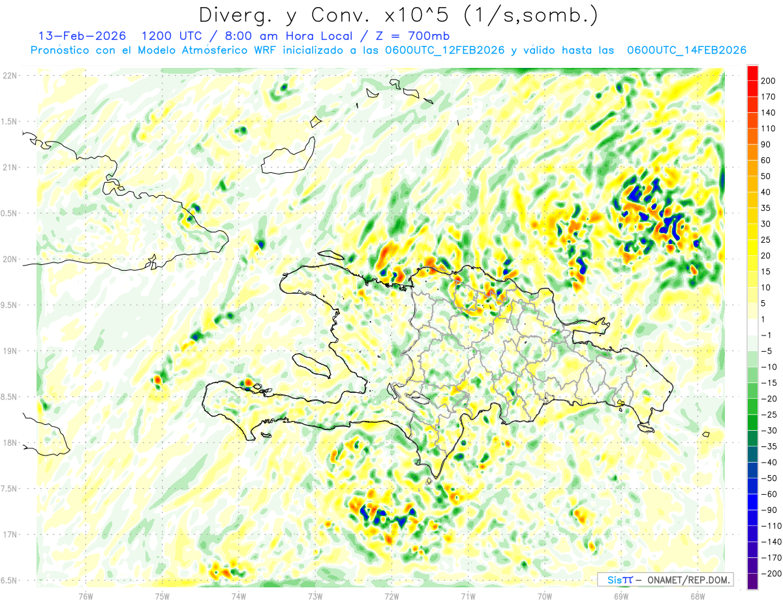Click the dark purple swatch at color scale bottom
The image size is (783, 605).
click(x=752, y=582)
